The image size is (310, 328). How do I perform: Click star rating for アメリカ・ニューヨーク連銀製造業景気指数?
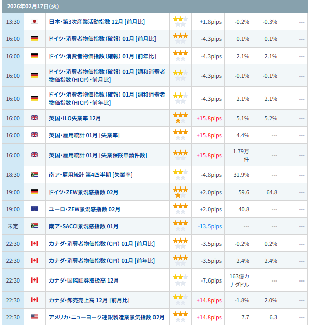pos(180,317)
